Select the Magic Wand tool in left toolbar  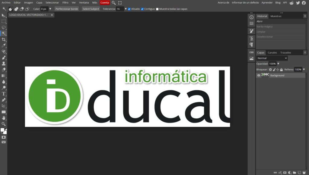point(4,33)
